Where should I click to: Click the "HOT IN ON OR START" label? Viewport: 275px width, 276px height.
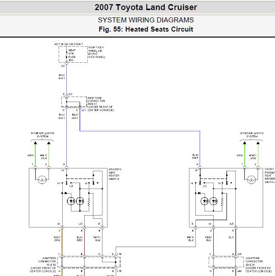pos(69,44)
